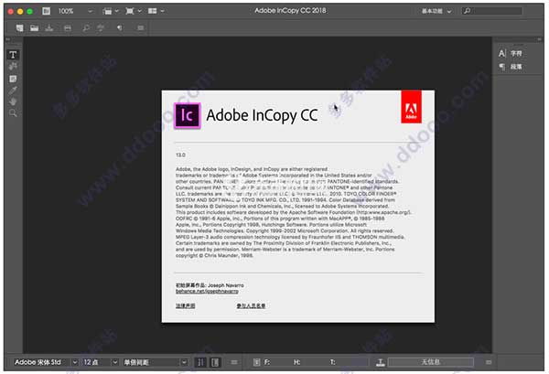
Task: Select the Position tool below Type tool
Action: (13, 66)
